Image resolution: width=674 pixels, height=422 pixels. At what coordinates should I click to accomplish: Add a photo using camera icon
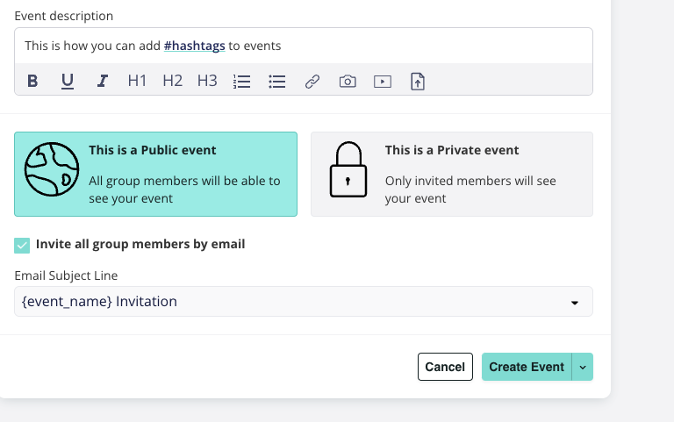click(x=348, y=82)
